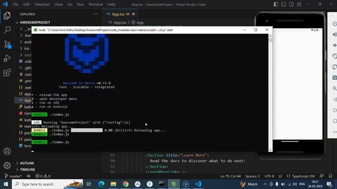Click the status bar feedback icon
This screenshot has height=189, width=337.
(322, 176)
